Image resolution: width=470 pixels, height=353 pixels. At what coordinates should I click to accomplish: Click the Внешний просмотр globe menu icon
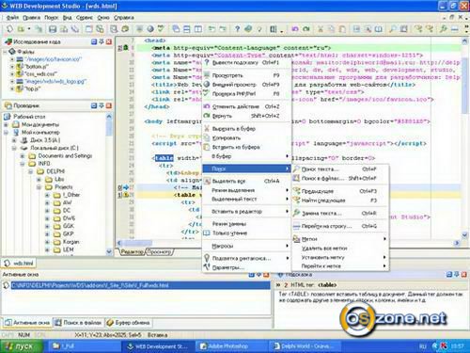coord(207,85)
